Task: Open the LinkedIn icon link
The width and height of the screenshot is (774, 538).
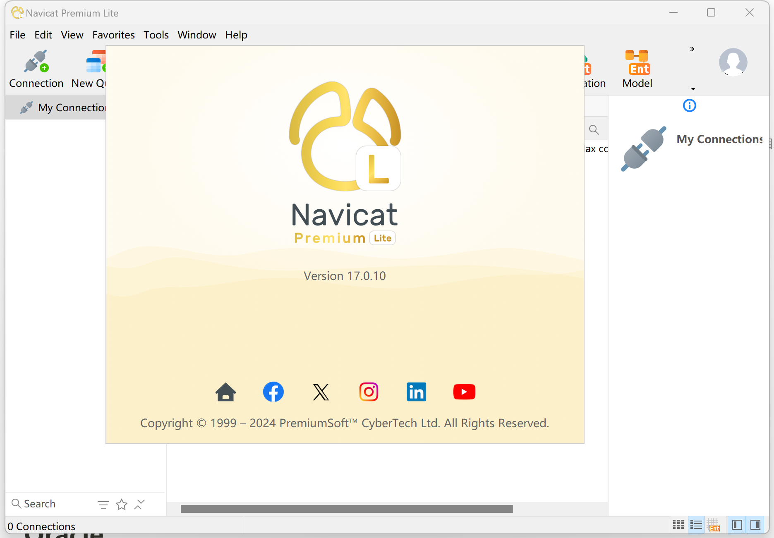Action: [x=417, y=392]
